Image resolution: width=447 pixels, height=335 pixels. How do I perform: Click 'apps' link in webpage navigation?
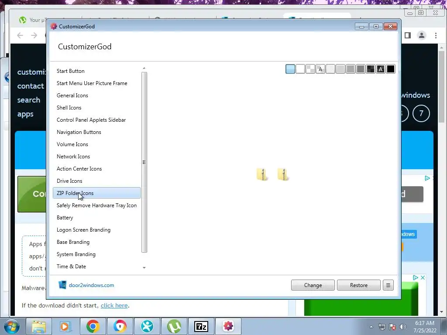25,114
